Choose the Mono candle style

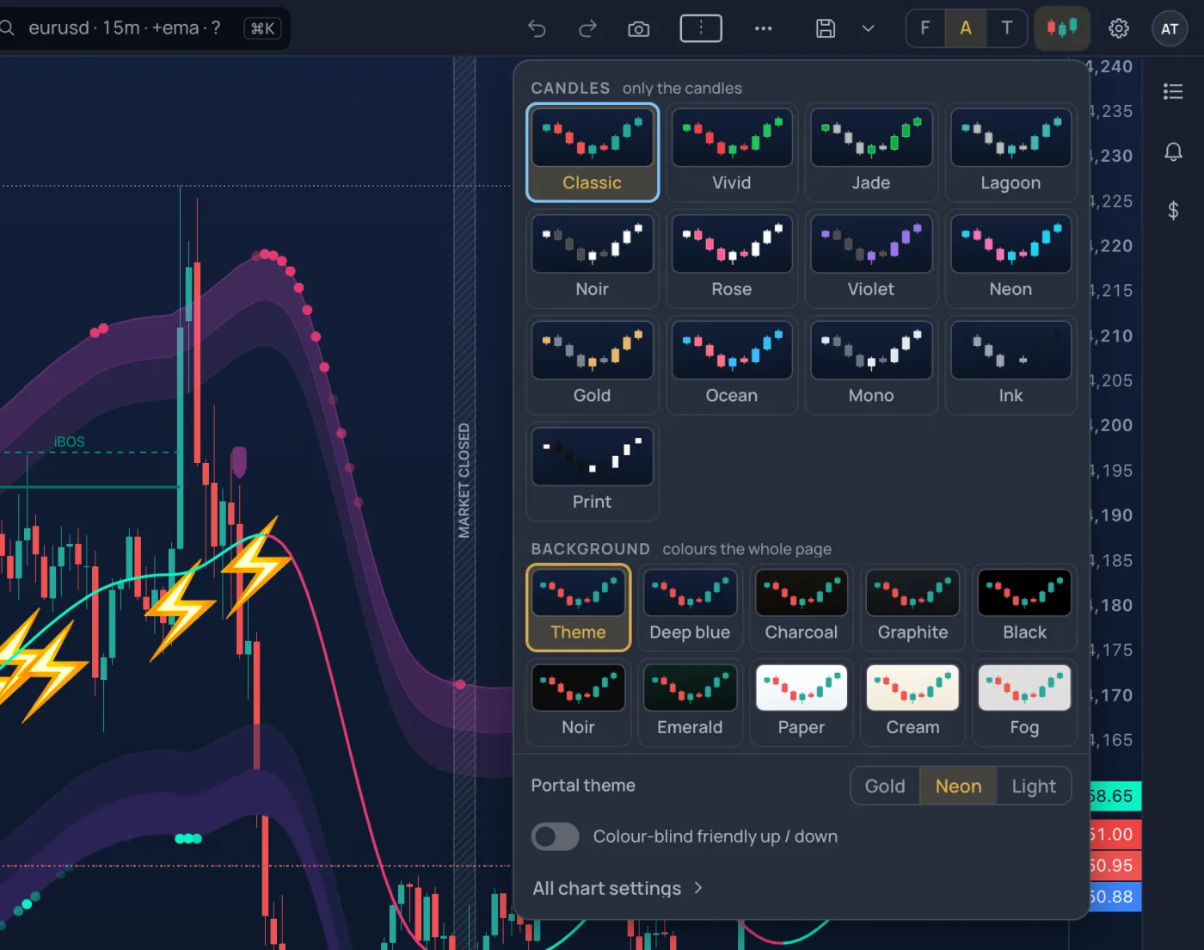[x=871, y=365]
